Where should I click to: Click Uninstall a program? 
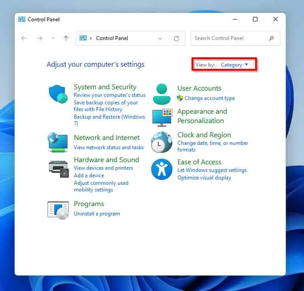(97, 214)
